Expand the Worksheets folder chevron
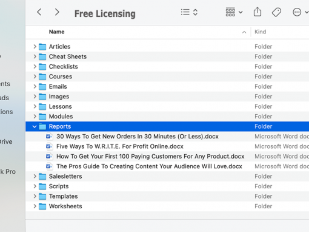Screen dimensions: 309x232 click(x=35, y=206)
